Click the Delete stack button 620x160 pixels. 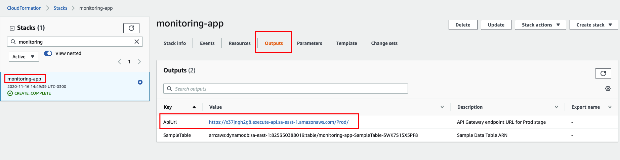tap(463, 25)
